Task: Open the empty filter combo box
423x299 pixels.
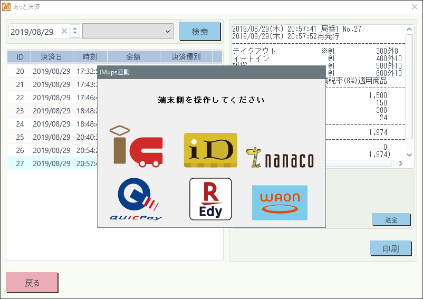Action: 128,32
